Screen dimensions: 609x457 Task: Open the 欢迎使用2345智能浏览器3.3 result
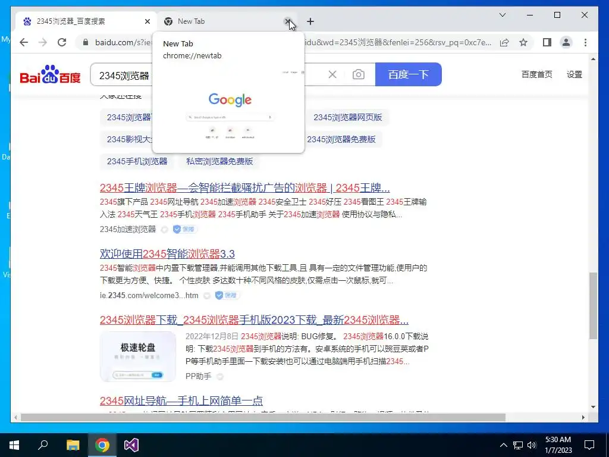click(x=167, y=253)
